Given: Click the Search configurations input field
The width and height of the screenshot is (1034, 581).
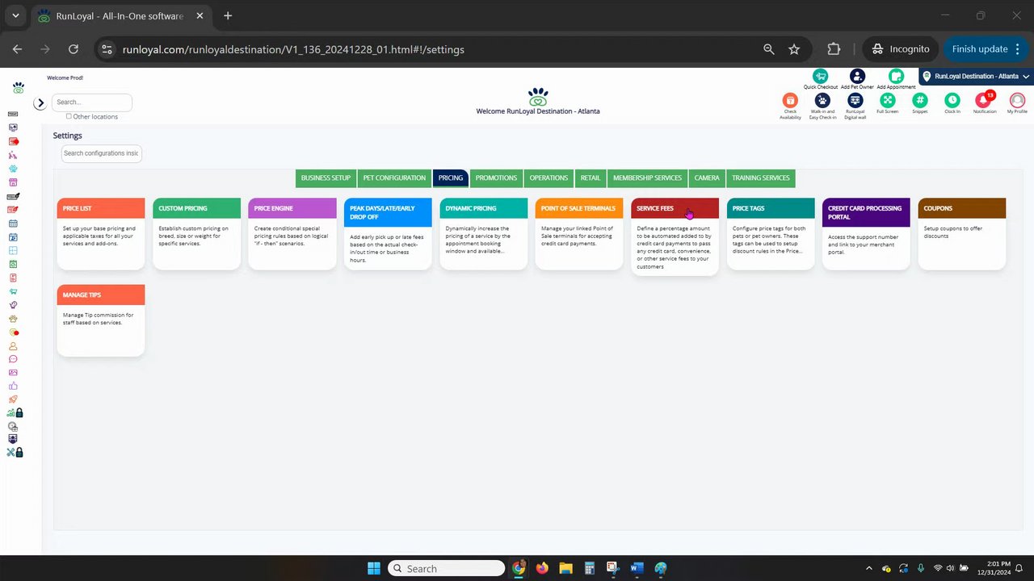Looking at the screenshot, I should (x=102, y=153).
